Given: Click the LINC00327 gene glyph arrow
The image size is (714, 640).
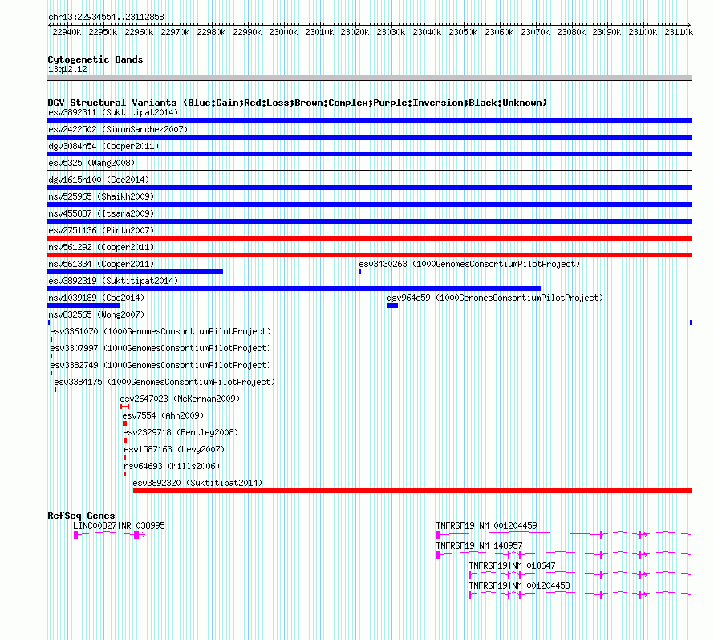Looking at the screenshot, I should [109, 535].
